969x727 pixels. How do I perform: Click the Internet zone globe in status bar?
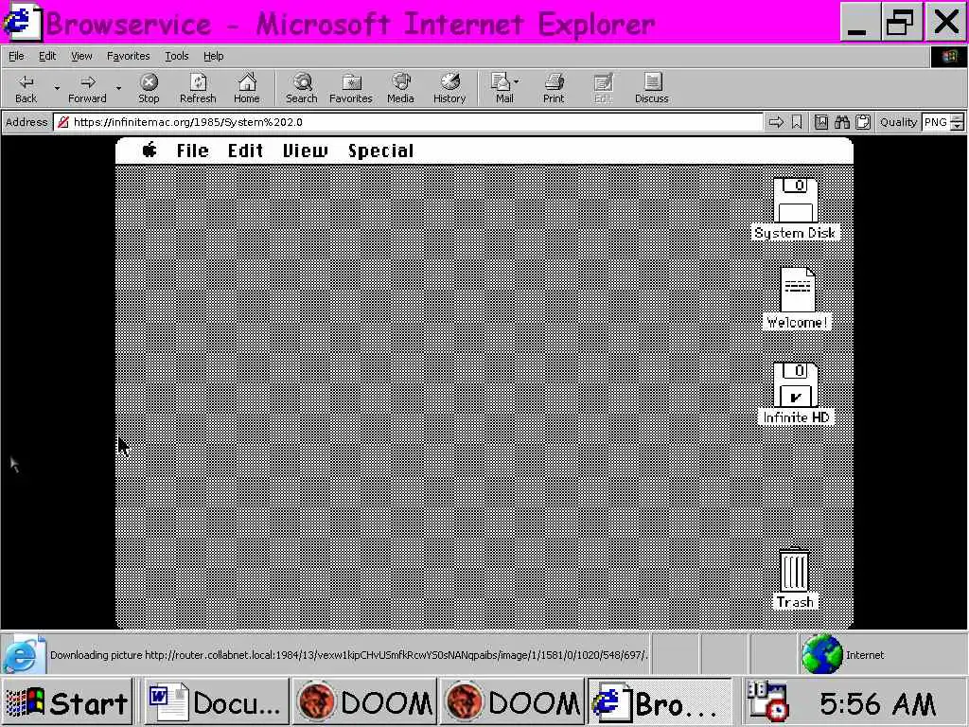point(822,654)
